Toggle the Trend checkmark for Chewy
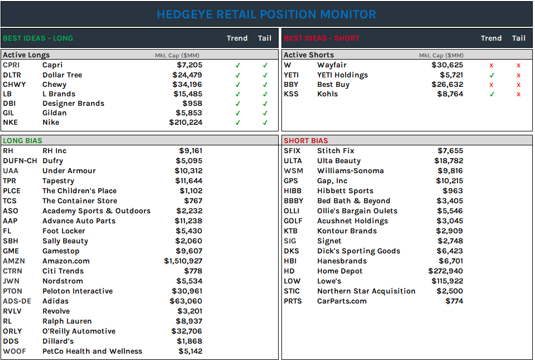 tap(238, 84)
